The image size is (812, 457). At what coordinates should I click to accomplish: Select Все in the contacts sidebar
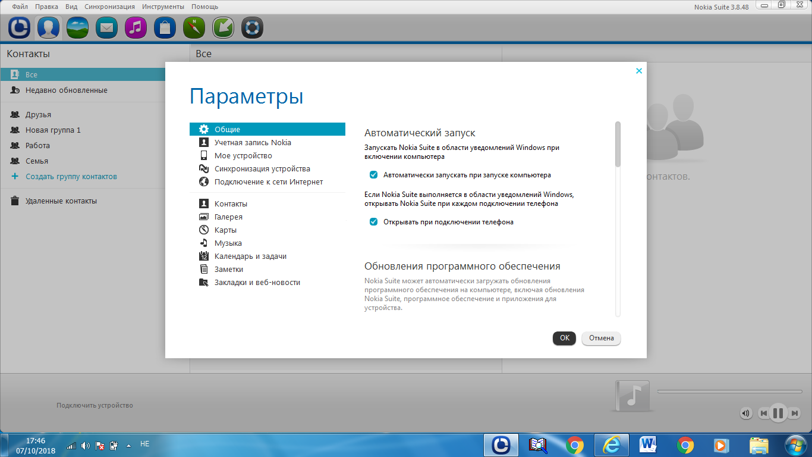(x=83, y=74)
